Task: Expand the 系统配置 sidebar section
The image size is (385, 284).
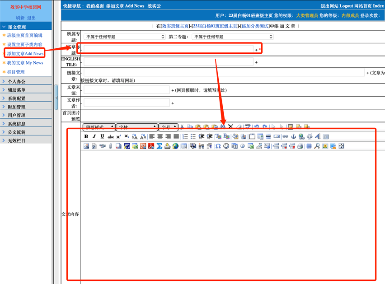Action: pyautogui.click(x=17, y=98)
